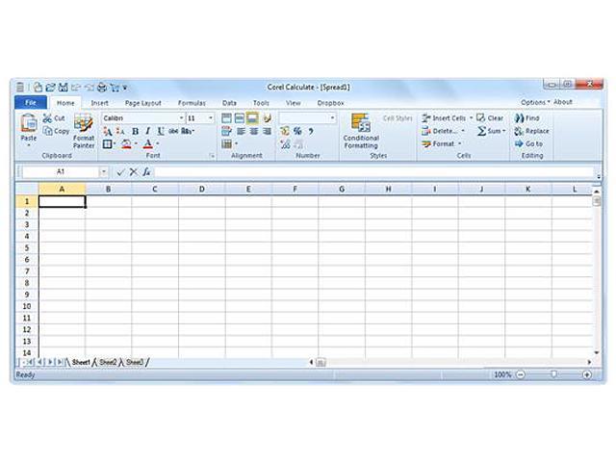
Task: Click the Cut scissors icon
Action: 47,118
